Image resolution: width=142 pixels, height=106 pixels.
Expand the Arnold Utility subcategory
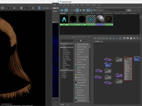[62, 77]
